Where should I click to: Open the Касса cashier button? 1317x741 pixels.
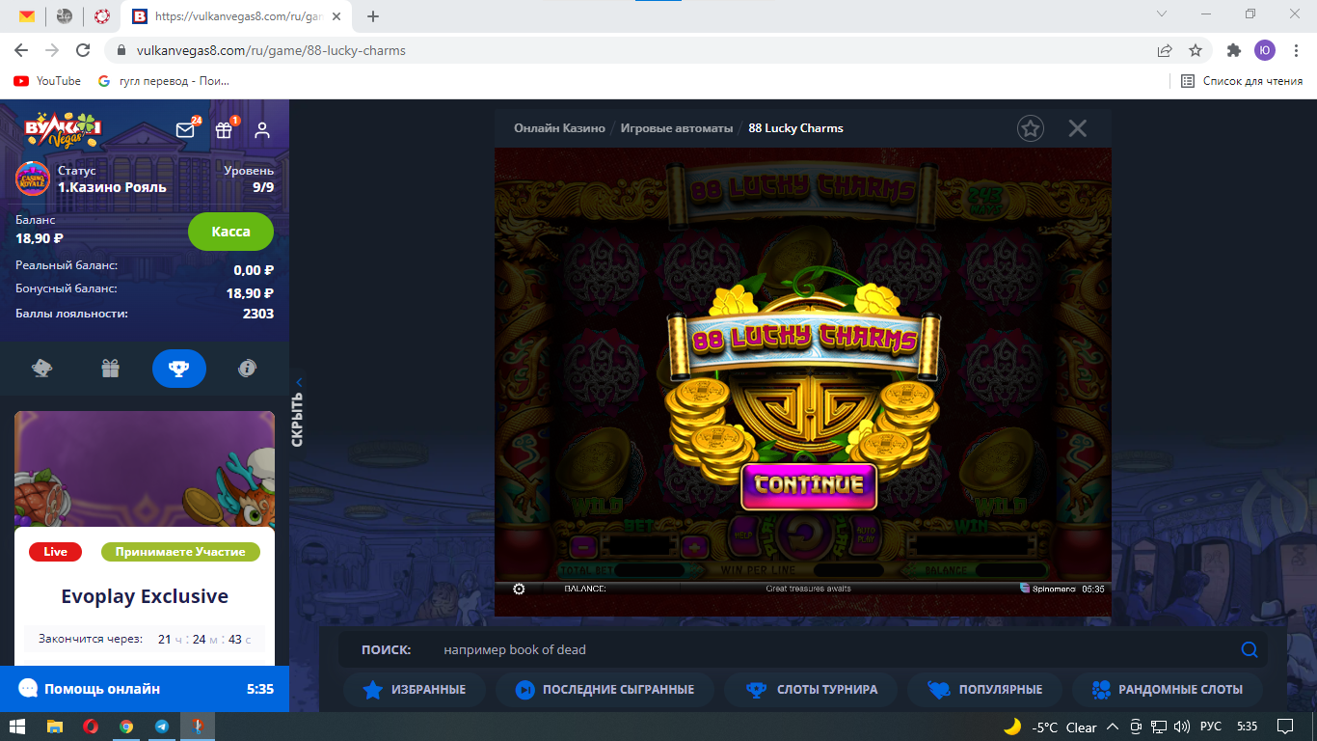click(x=230, y=232)
